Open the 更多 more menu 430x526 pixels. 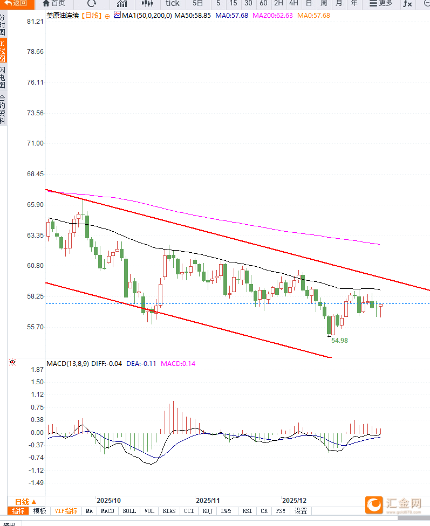pyautogui.click(x=380, y=3)
